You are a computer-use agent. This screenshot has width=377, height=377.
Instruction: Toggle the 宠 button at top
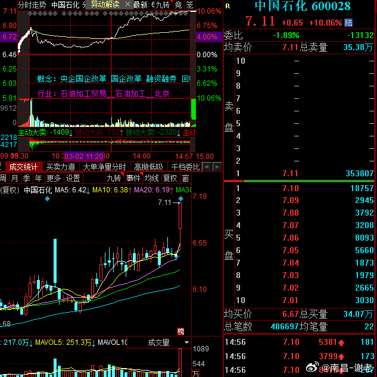pos(190,5)
